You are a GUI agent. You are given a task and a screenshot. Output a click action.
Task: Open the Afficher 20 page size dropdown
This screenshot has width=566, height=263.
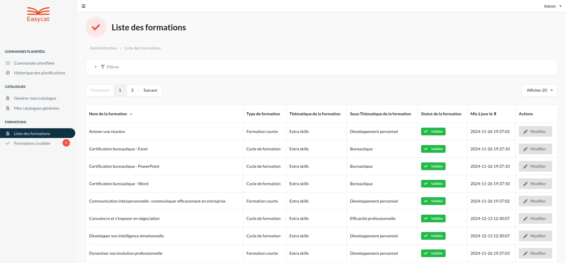coord(539,90)
